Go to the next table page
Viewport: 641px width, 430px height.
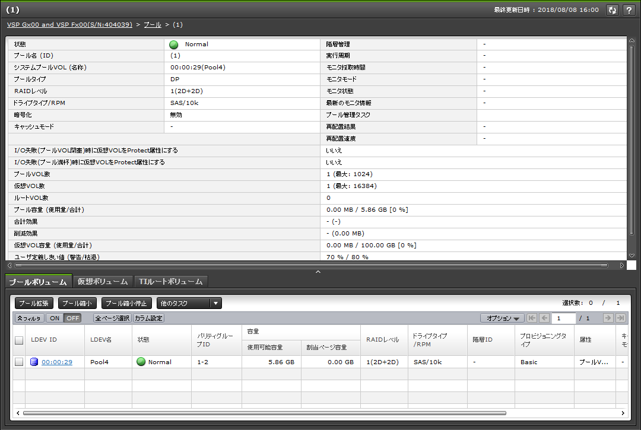tap(608, 318)
